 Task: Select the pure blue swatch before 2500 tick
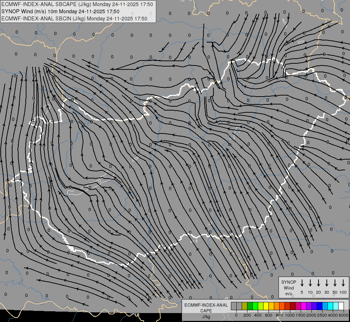coord(320,306)
